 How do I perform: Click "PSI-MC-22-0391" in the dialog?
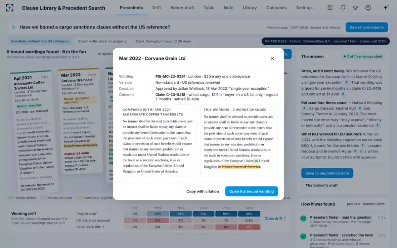pos(170,76)
